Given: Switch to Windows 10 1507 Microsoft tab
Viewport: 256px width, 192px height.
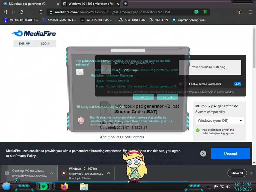Looking at the screenshot, I should click(91, 4).
